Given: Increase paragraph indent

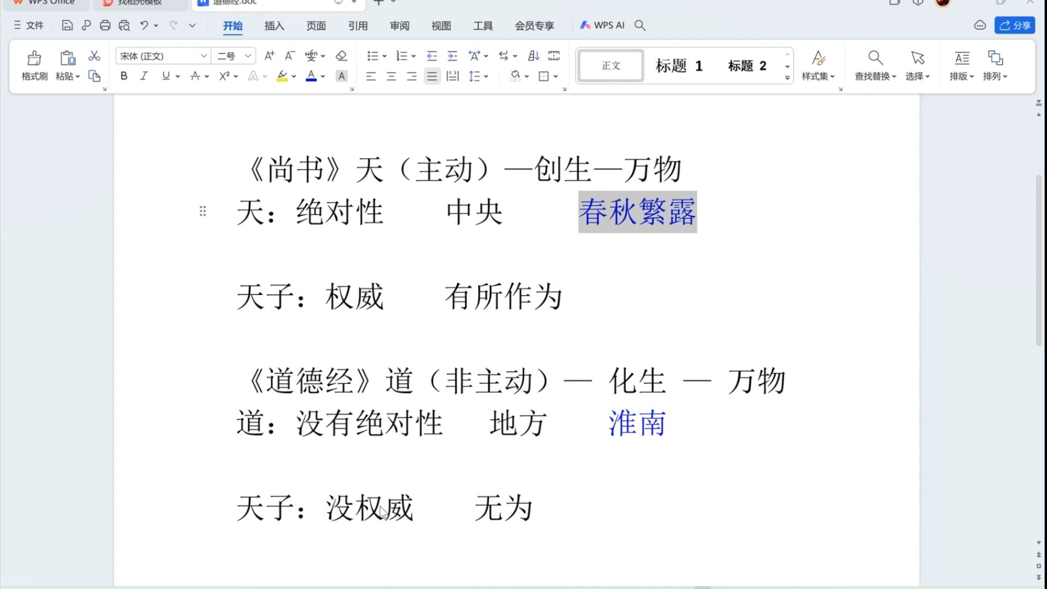Looking at the screenshot, I should (x=452, y=56).
